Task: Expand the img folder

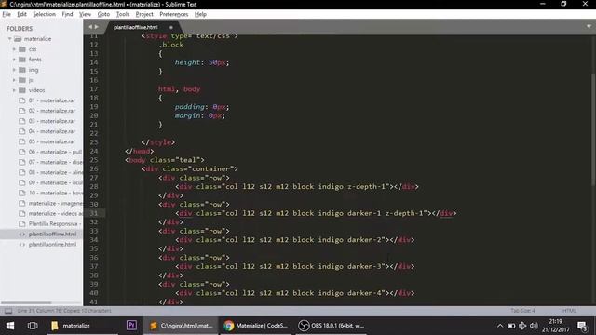Action: (14, 70)
